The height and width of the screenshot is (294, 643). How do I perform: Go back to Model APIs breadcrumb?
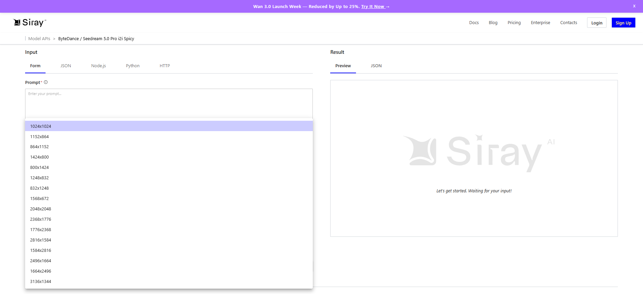tap(39, 38)
